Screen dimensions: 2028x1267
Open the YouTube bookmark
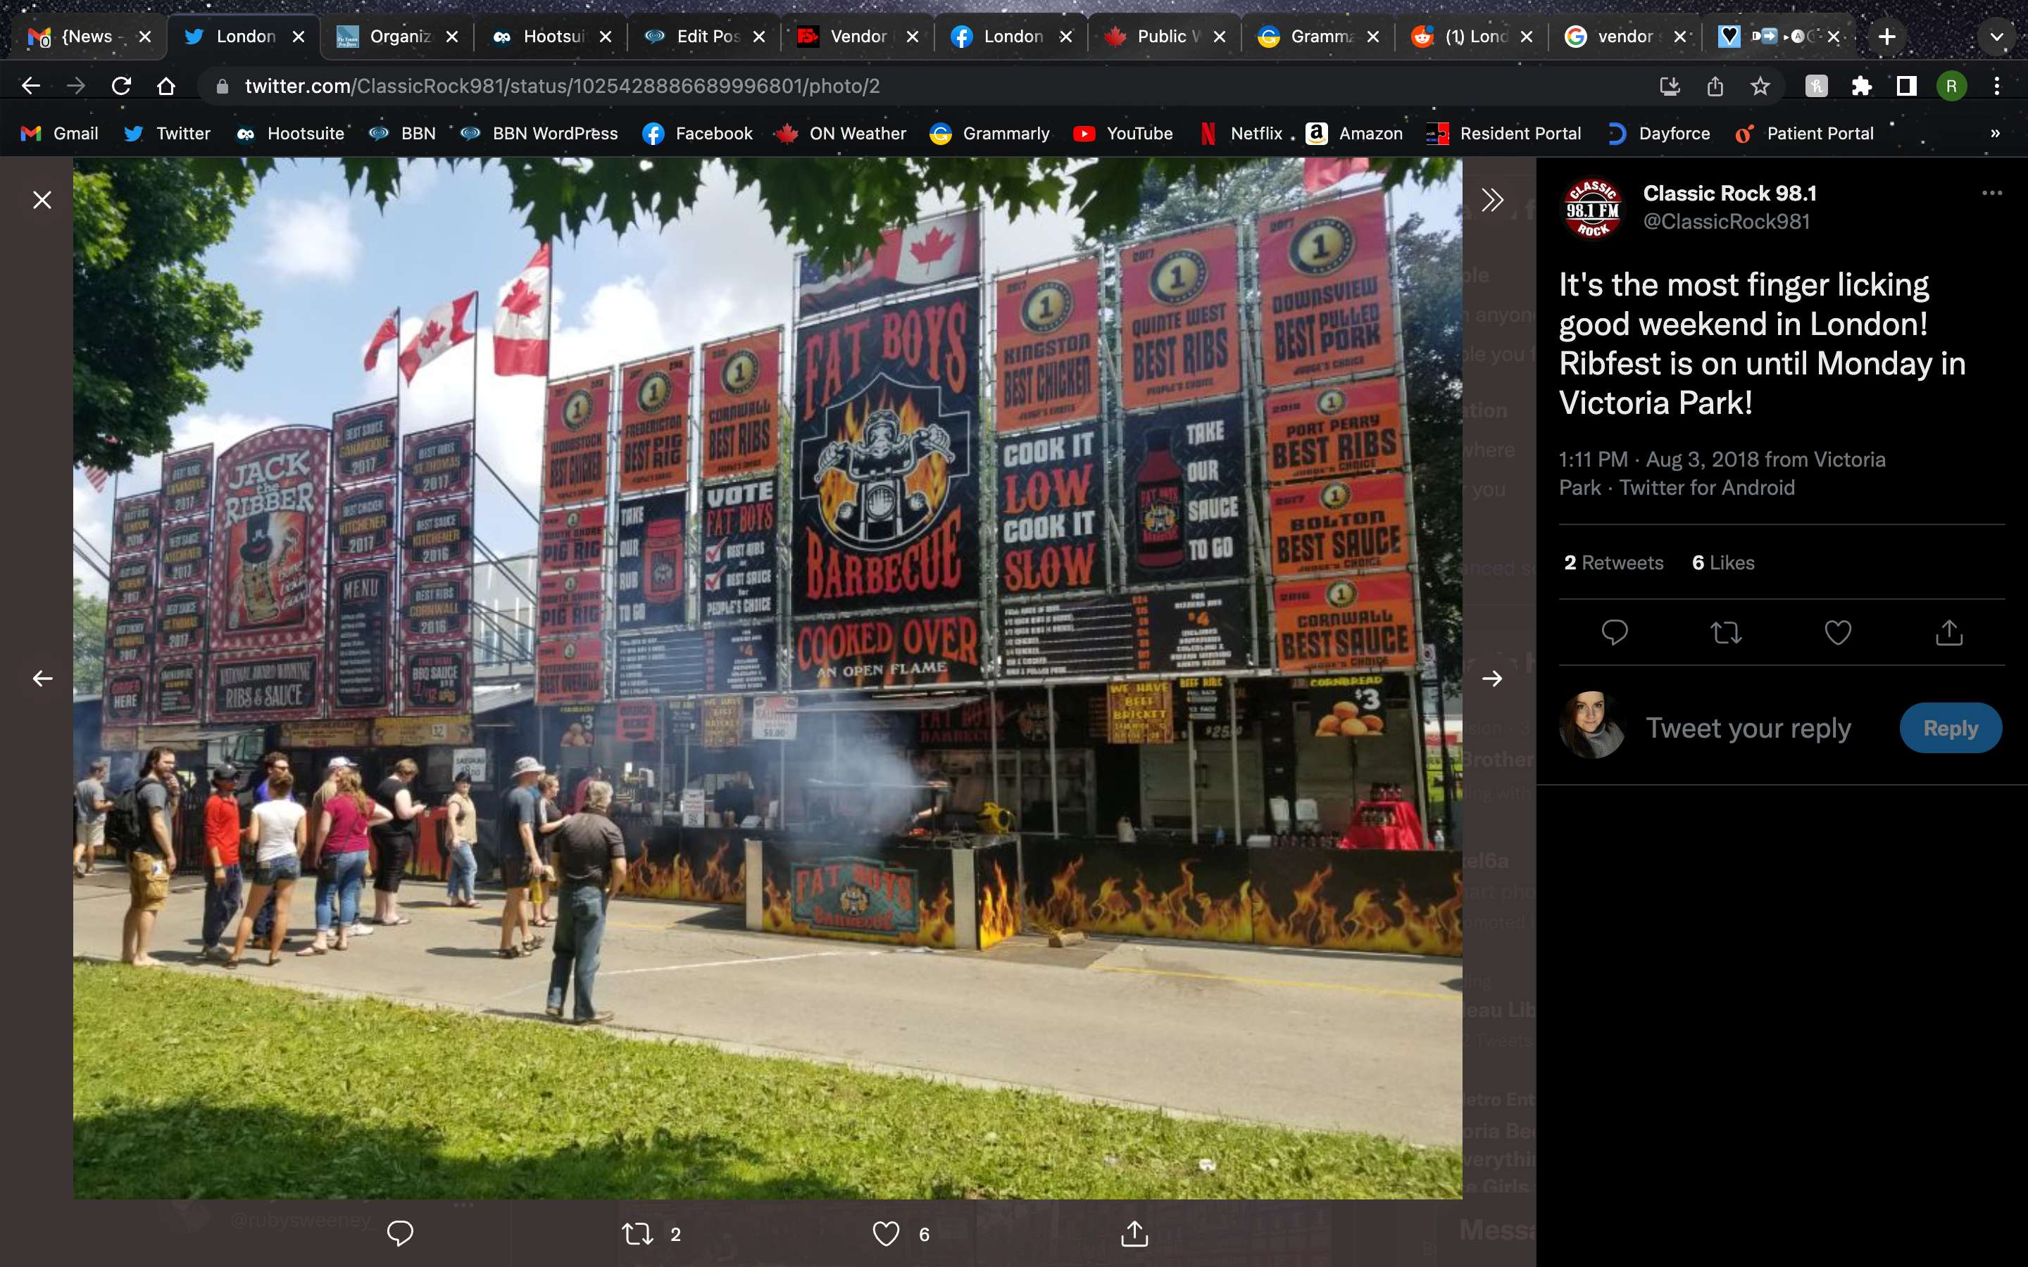click(1124, 133)
